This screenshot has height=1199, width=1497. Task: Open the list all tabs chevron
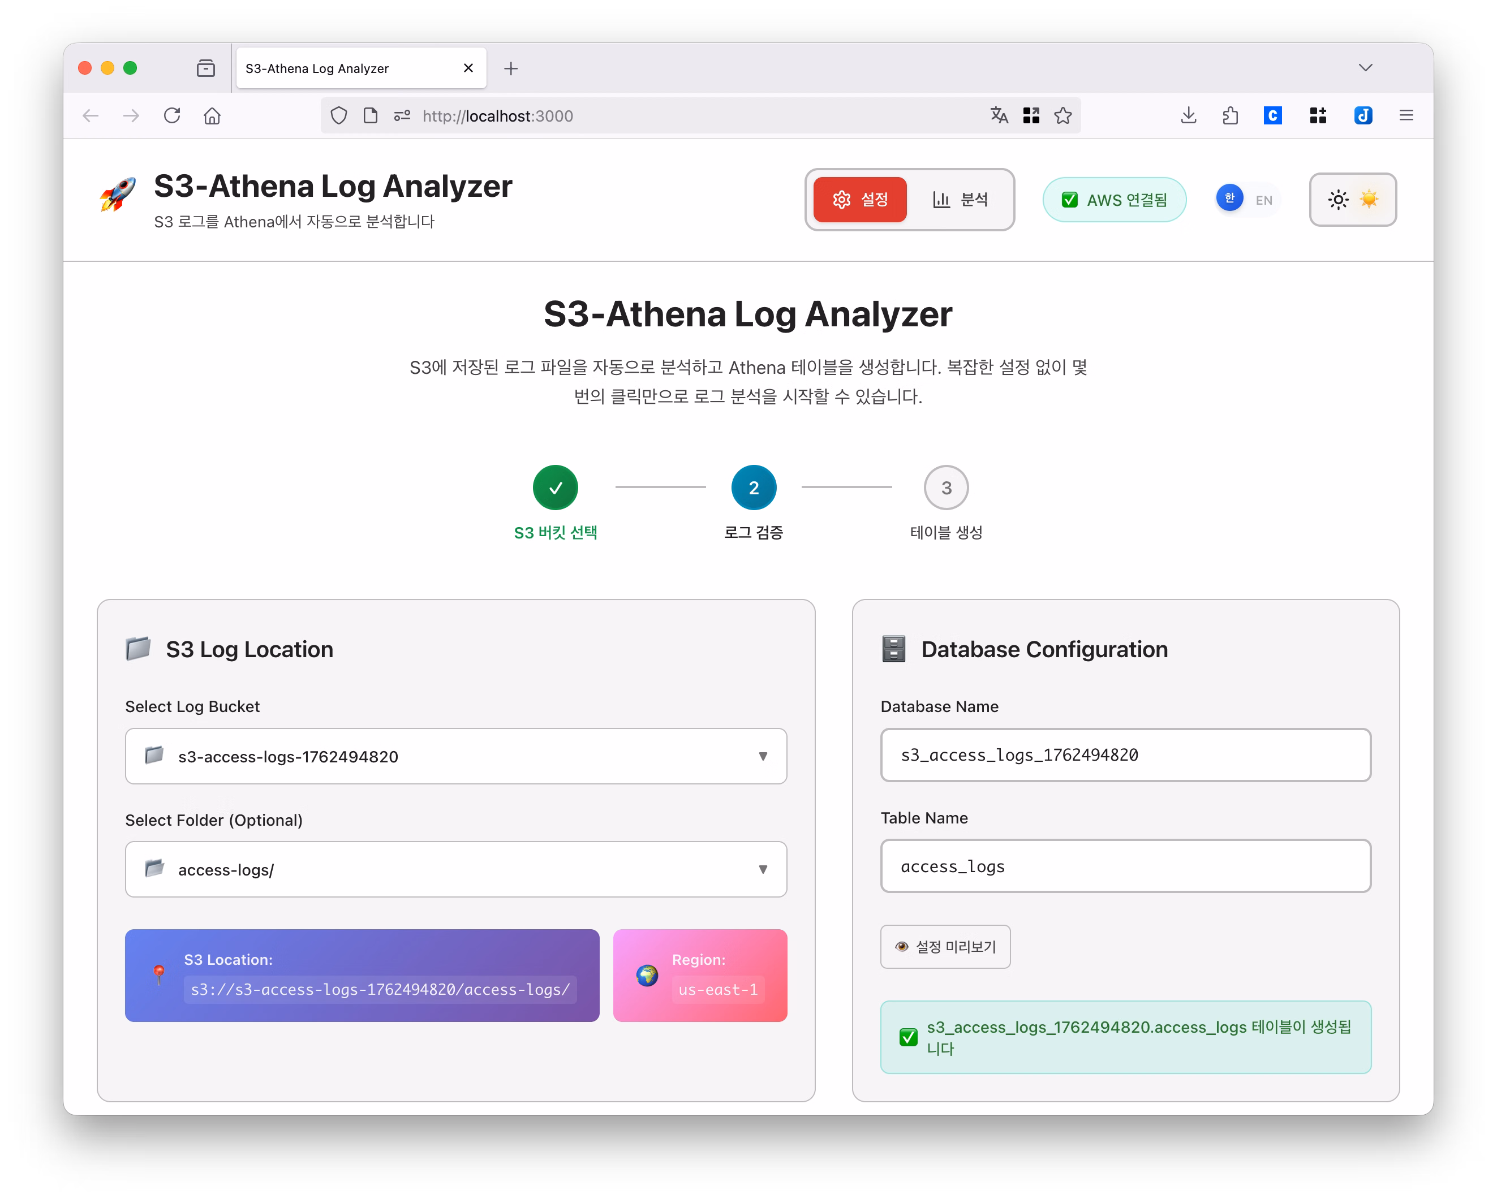click(x=1365, y=67)
